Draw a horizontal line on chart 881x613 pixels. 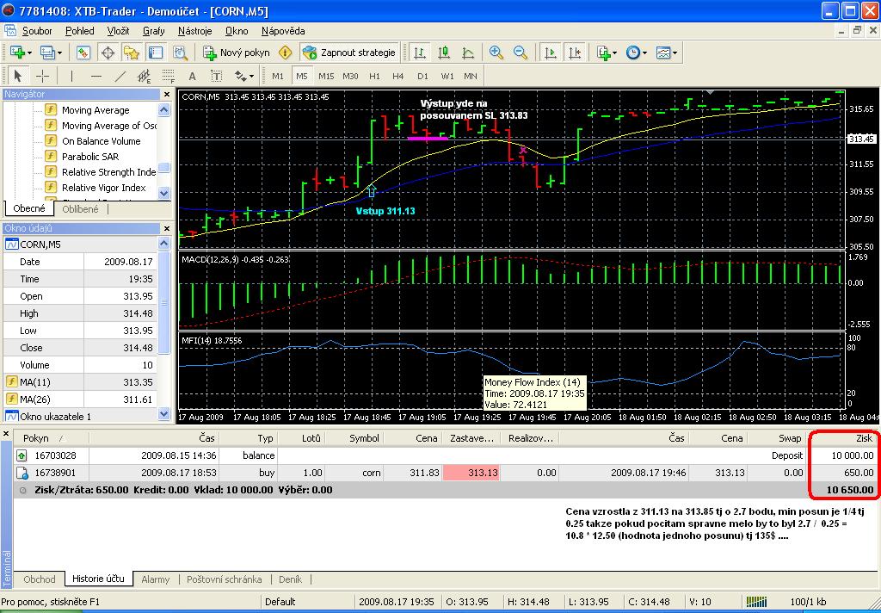pyautogui.click(x=96, y=76)
